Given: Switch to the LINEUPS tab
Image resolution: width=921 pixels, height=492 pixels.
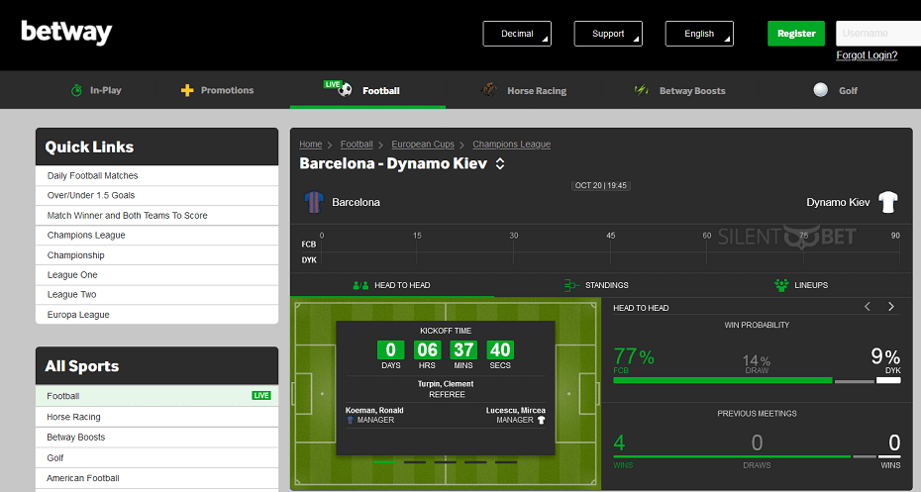Looking at the screenshot, I should click(801, 285).
